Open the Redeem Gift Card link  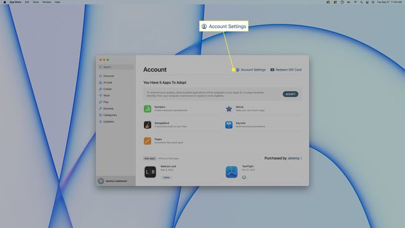tap(286, 70)
